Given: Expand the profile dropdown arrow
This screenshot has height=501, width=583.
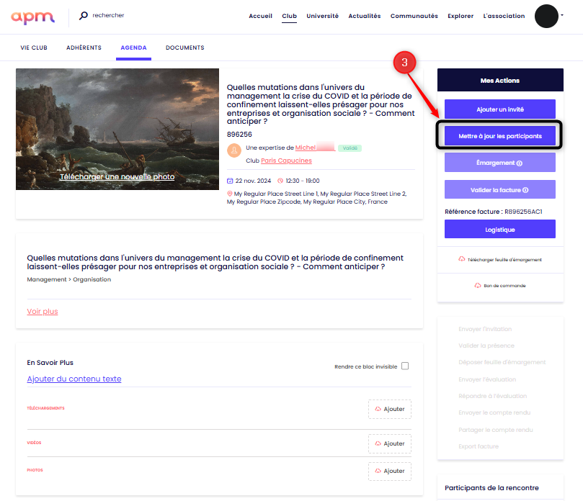Looking at the screenshot, I should [x=562, y=15].
